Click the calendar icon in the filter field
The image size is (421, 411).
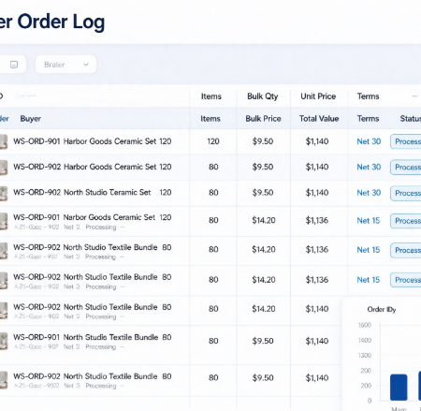coord(14,65)
